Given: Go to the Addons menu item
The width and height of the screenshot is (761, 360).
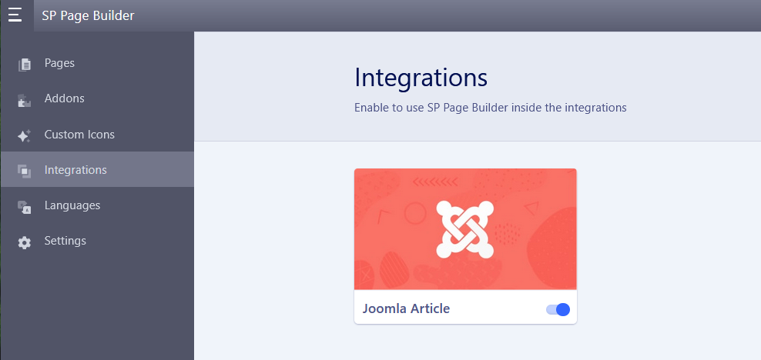Looking at the screenshot, I should 65,98.
